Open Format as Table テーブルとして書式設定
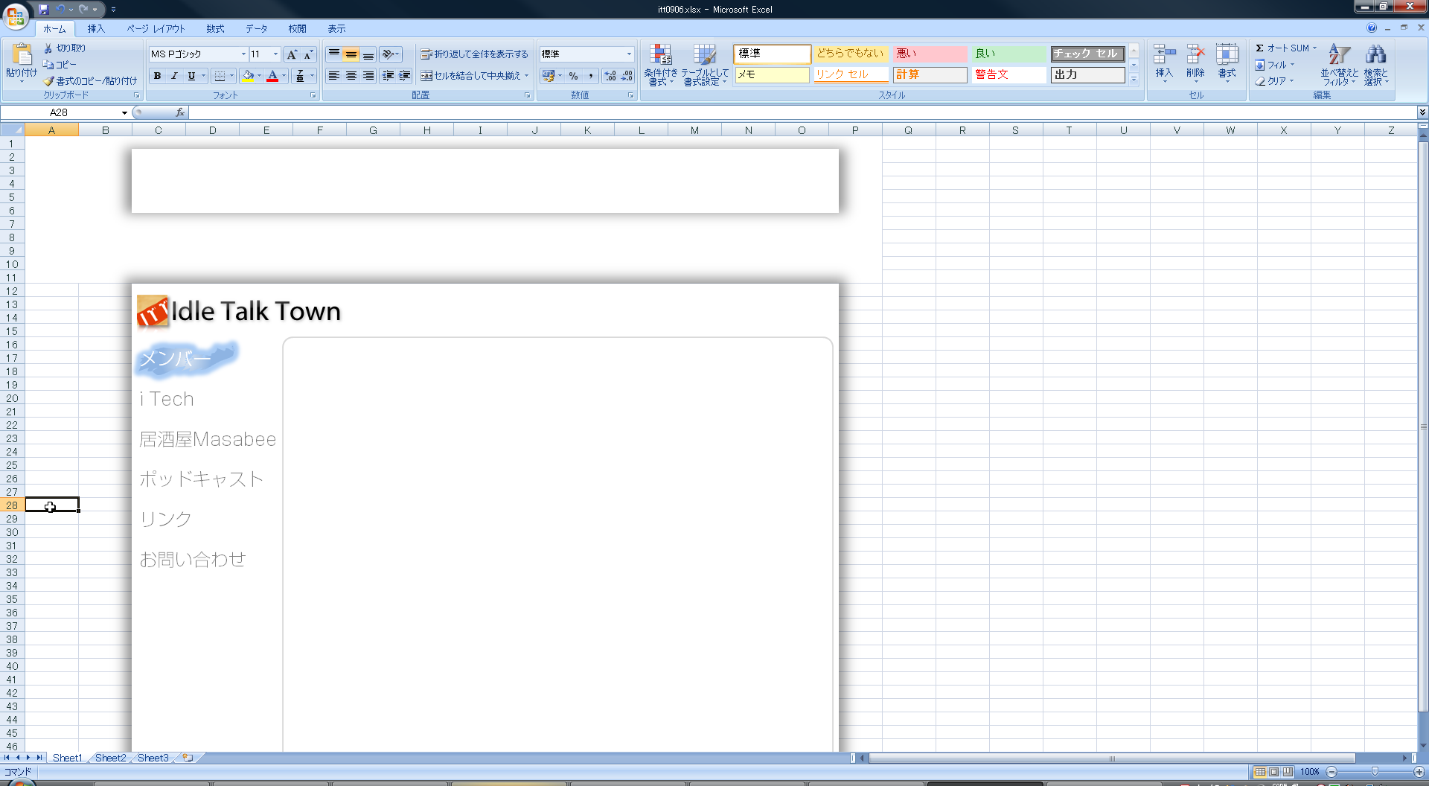Viewport: 1429px width, 786px height. pos(705,65)
